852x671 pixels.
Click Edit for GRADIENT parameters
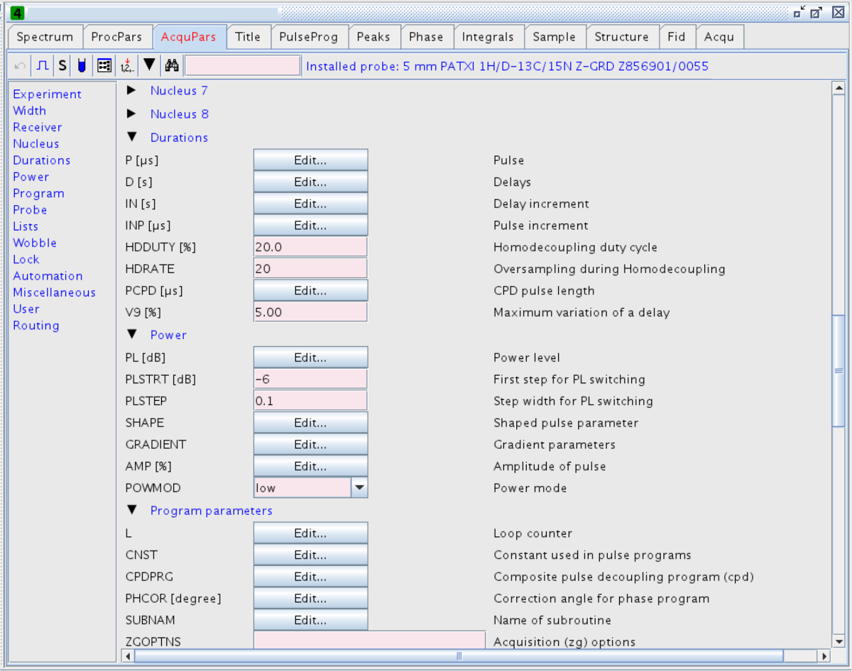[x=310, y=445]
